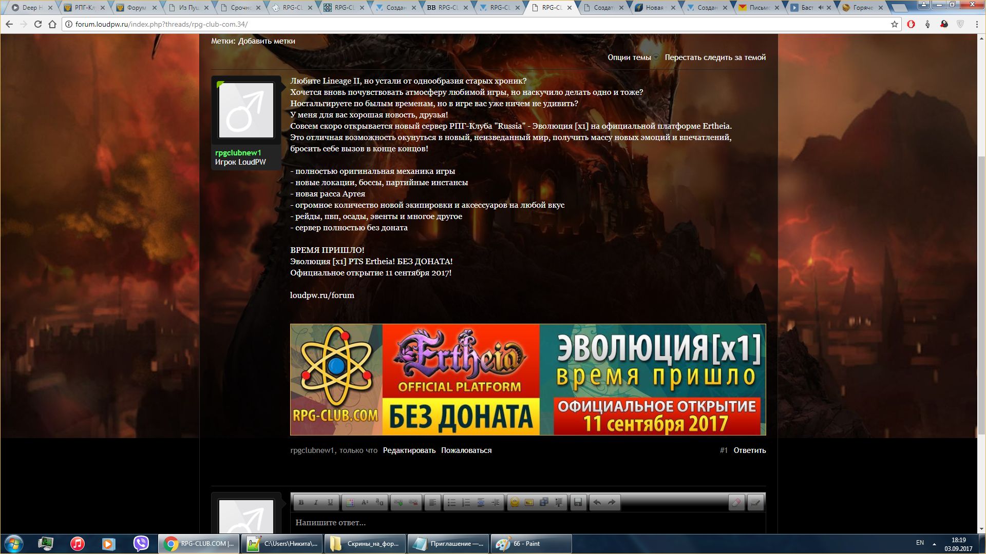The height and width of the screenshot is (554, 986).
Task: Reload the current page
Action: 37,24
